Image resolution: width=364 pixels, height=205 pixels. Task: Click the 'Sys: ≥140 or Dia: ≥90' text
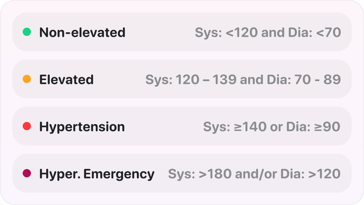pyautogui.click(x=272, y=127)
